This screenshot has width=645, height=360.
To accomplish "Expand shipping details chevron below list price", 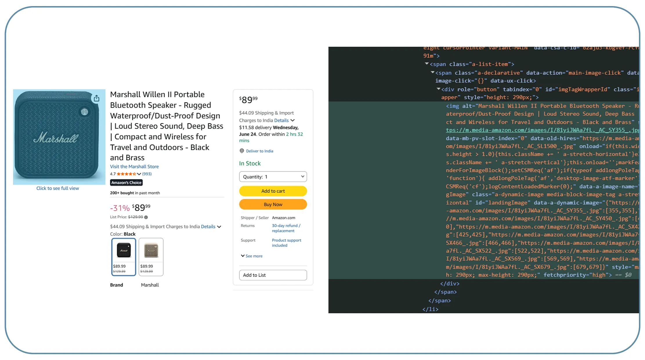I will point(219,227).
